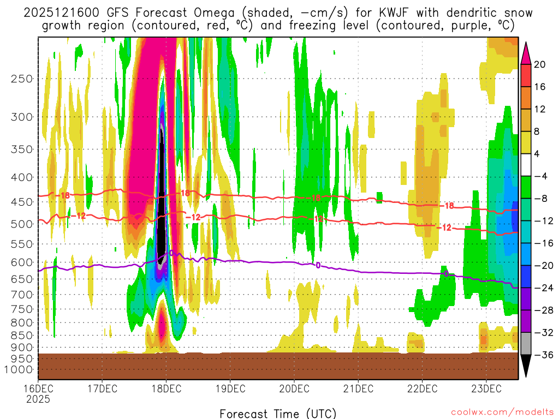
Task: Click the 21DEC date axis label
Action: coord(358,388)
